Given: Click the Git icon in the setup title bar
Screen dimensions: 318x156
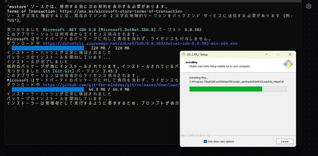Looking at the screenshot, I should pos(183,54).
